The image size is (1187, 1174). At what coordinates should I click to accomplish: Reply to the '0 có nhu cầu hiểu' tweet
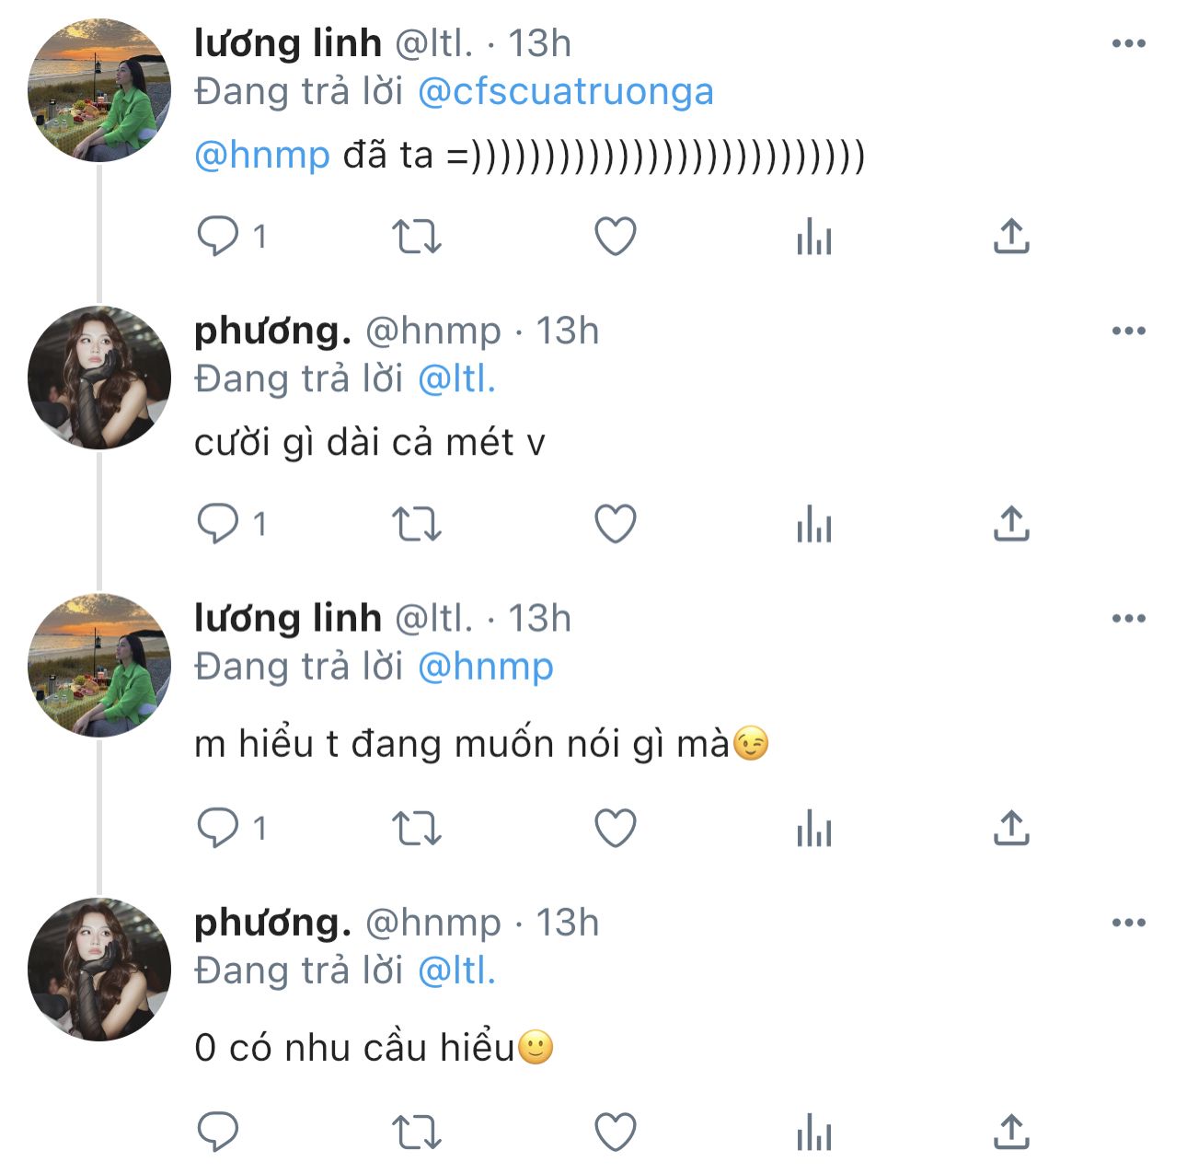tap(219, 1132)
